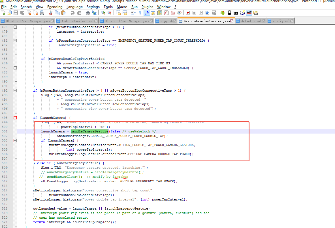
Task: Click the mobile phone toolbar icon
Action: [229, 13]
